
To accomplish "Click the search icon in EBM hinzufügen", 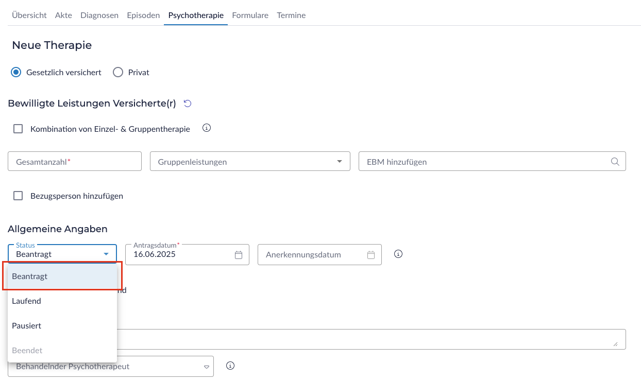I will pyautogui.click(x=615, y=162).
